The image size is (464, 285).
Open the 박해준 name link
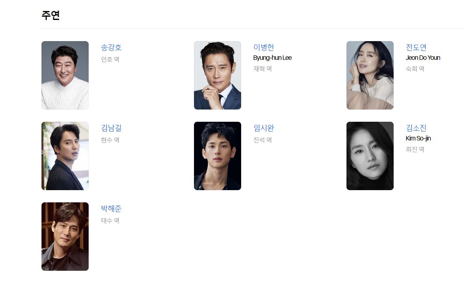[x=111, y=208]
